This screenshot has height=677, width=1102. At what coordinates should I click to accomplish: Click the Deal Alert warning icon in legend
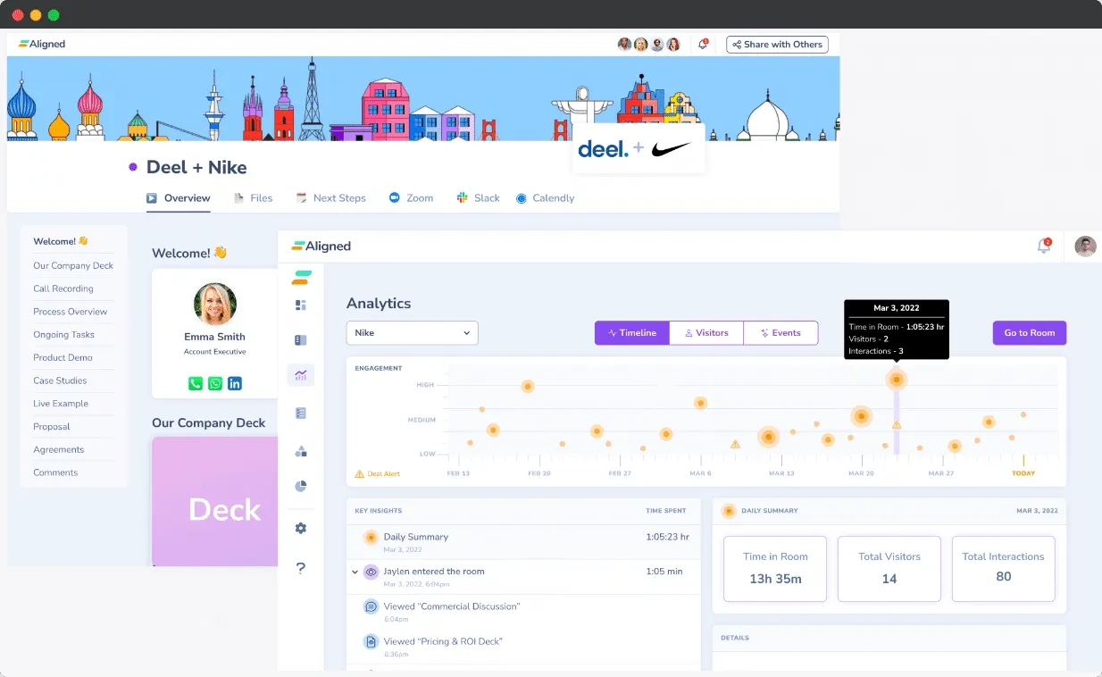pyautogui.click(x=360, y=473)
